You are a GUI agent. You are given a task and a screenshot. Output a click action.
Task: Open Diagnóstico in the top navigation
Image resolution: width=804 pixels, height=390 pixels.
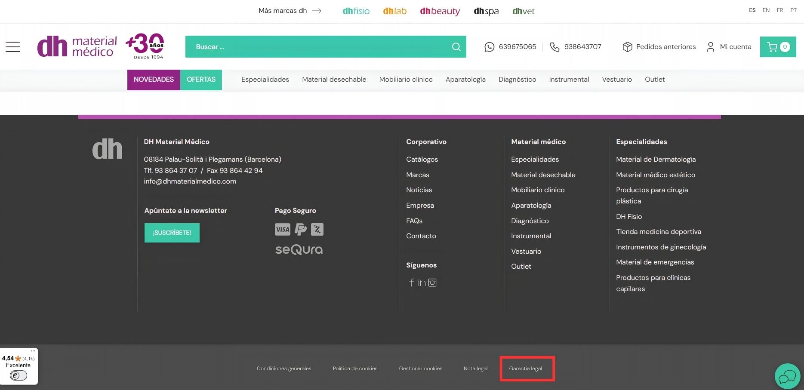tap(517, 80)
